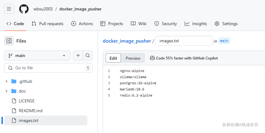The image size is (265, 133).
Task: Click the images.txt filename input field
Action: coord(184,41)
